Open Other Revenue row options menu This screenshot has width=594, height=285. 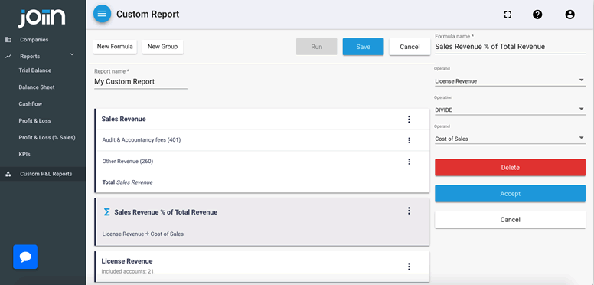(x=409, y=162)
